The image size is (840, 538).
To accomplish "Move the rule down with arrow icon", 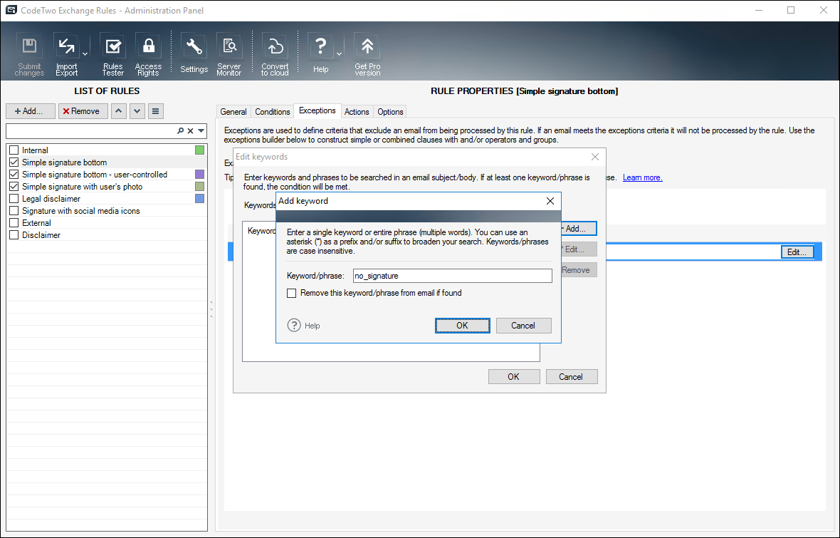I will tap(137, 111).
